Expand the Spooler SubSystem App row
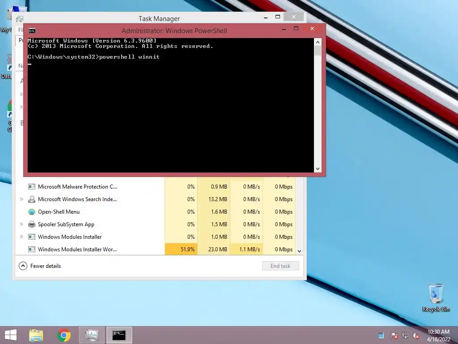This screenshot has height=344, width=458. [21, 224]
